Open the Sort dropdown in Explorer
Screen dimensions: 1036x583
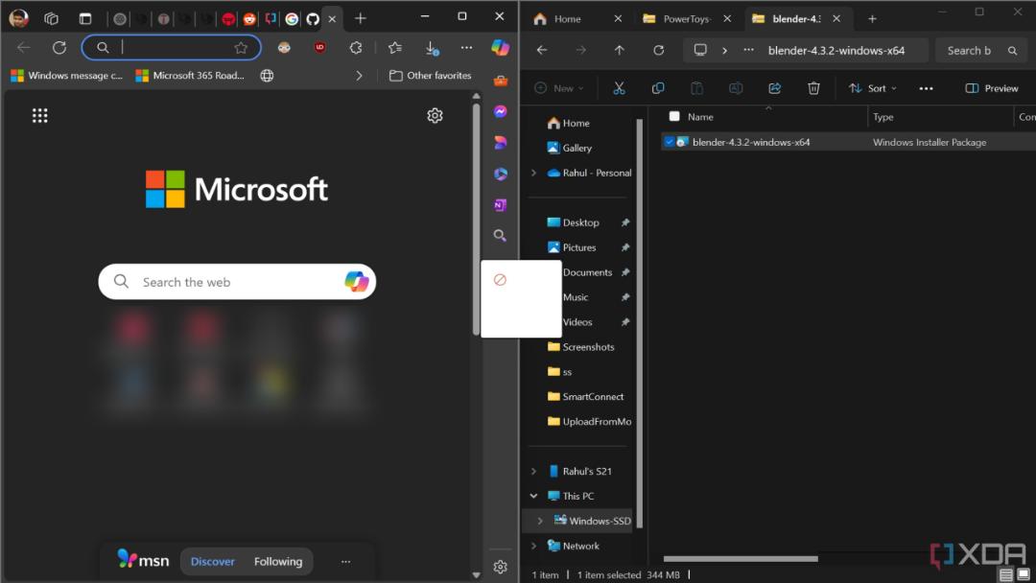(872, 88)
